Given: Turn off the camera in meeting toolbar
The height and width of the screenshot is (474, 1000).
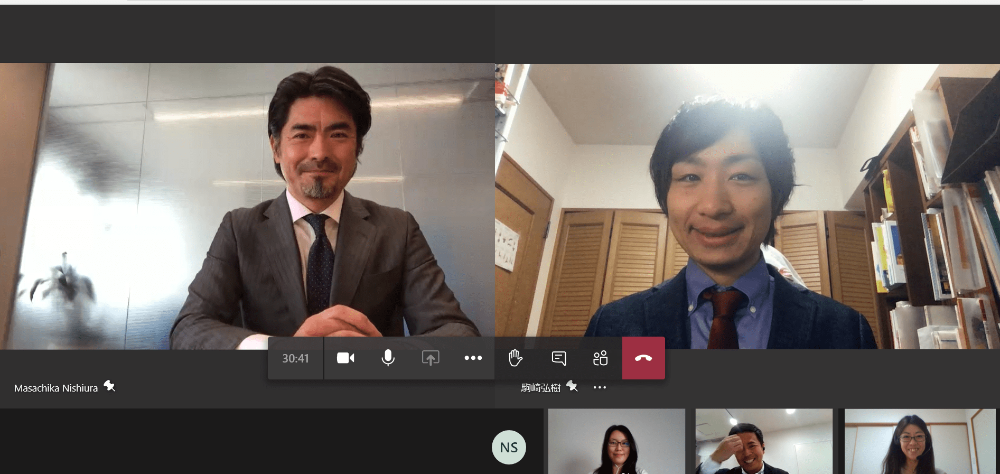Looking at the screenshot, I should 345,358.
